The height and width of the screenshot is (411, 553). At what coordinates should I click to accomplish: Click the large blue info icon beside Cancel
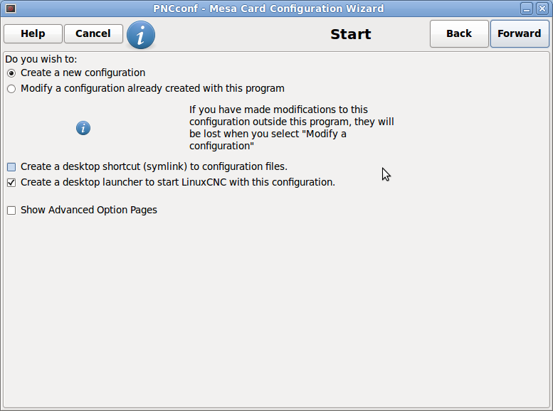141,35
